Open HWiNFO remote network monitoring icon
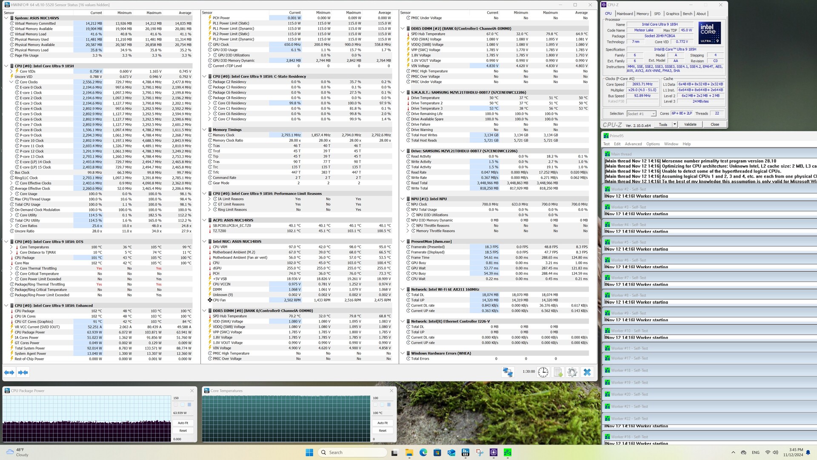Image resolution: width=817 pixels, height=460 pixels. [508, 372]
